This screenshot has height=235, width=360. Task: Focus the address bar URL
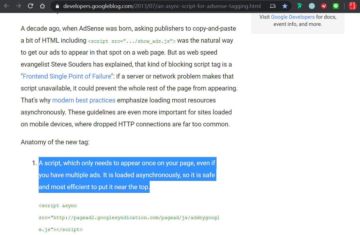(x=162, y=6)
